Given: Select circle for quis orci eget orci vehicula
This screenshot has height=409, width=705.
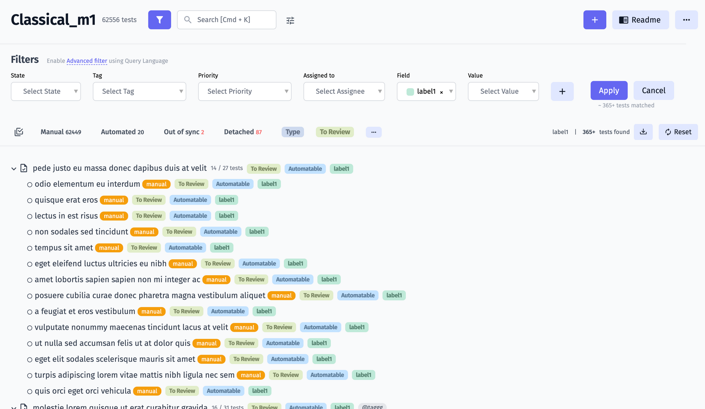Looking at the screenshot, I should [x=30, y=391].
